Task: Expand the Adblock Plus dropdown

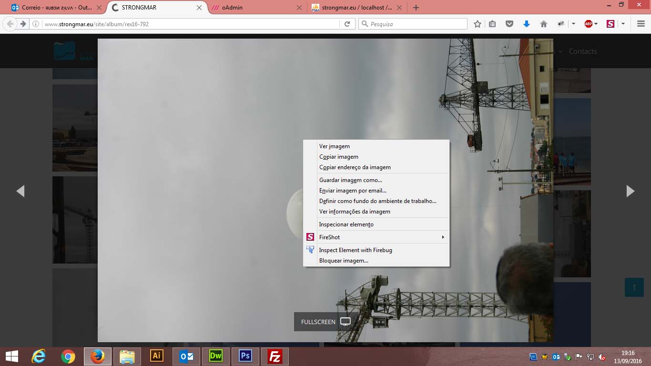Action: tap(596, 24)
